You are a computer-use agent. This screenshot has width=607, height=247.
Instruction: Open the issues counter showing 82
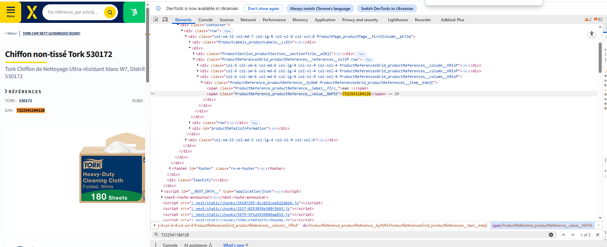coord(598,20)
